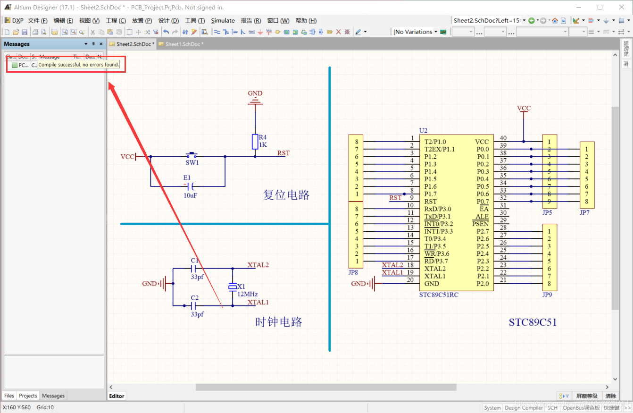
Task: Click the GND power port icon
Action: tap(260, 32)
